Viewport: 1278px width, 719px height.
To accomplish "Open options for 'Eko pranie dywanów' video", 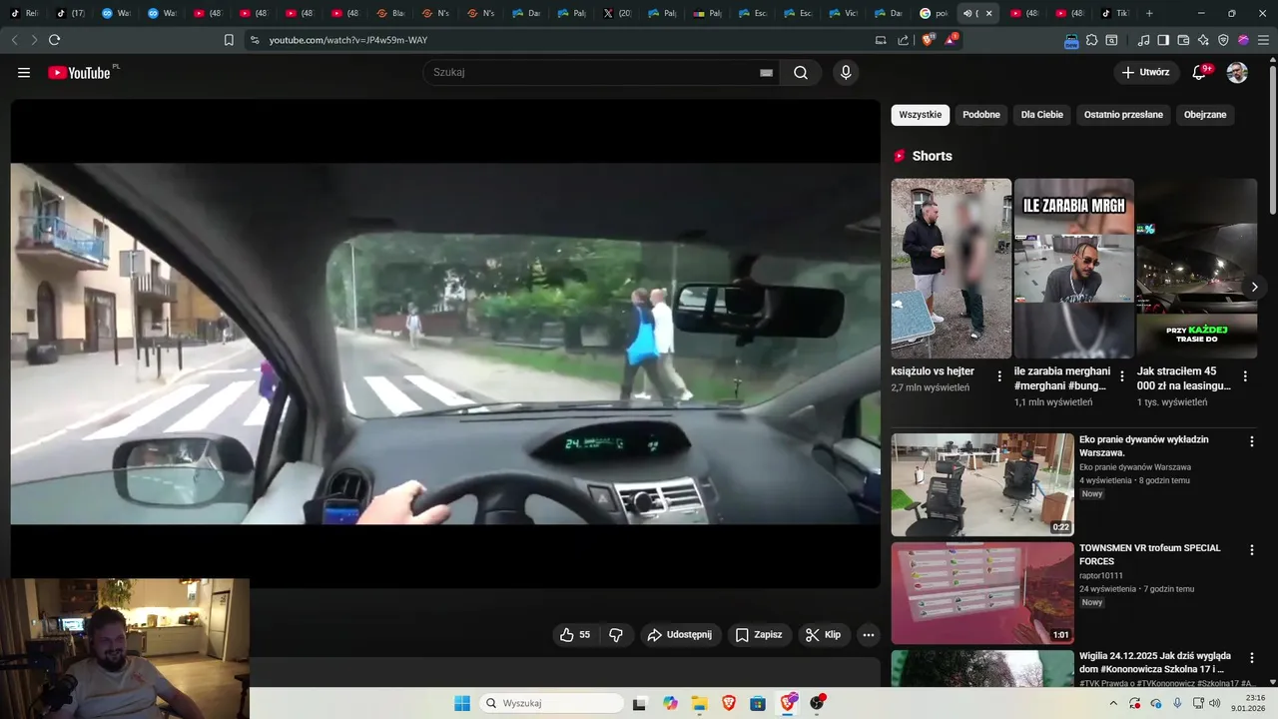I will (x=1252, y=440).
